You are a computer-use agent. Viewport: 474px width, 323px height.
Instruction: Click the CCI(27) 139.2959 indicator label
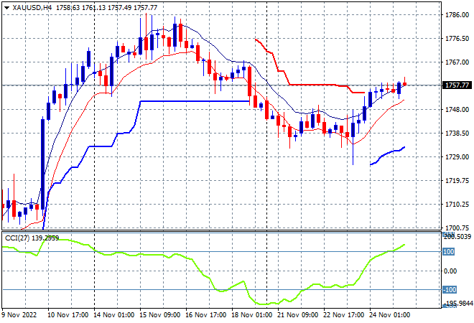coord(32,238)
